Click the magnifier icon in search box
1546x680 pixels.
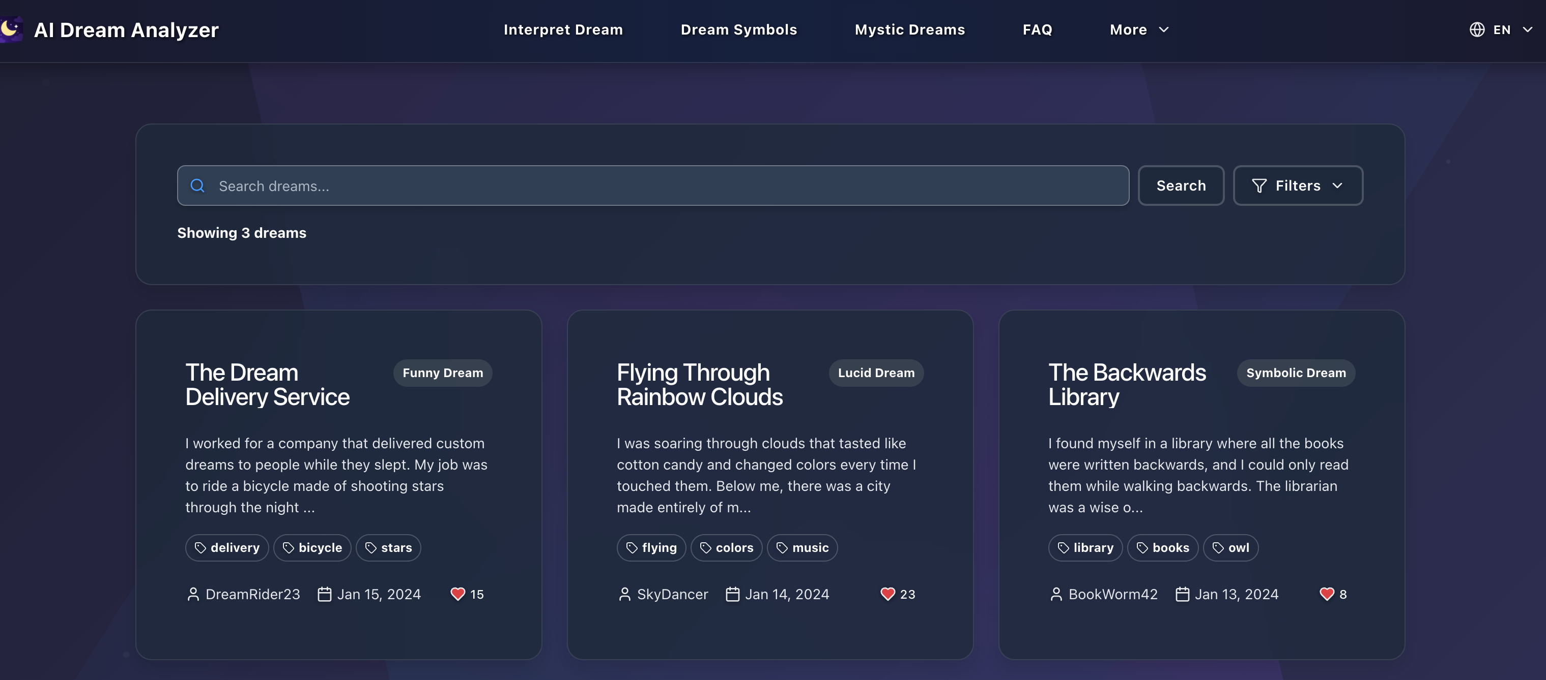[197, 186]
